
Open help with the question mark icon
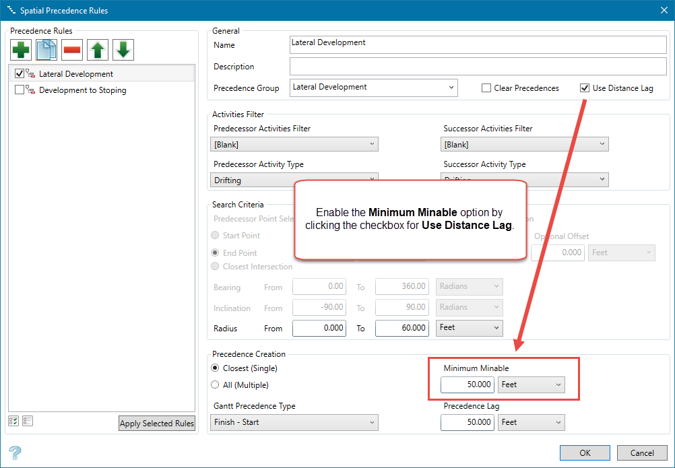(15, 453)
